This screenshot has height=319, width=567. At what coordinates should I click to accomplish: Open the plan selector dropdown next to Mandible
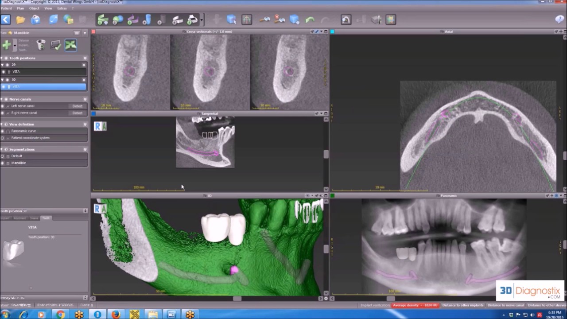coord(85,33)
